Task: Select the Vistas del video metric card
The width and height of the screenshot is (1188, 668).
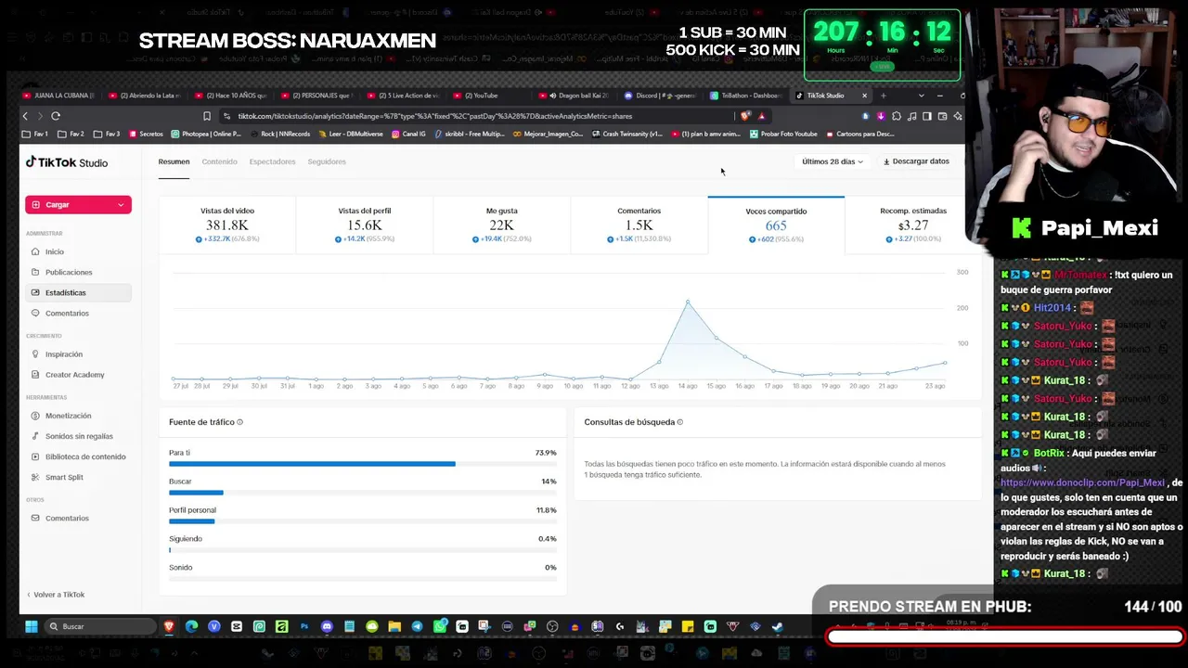Action: (227, 225)
